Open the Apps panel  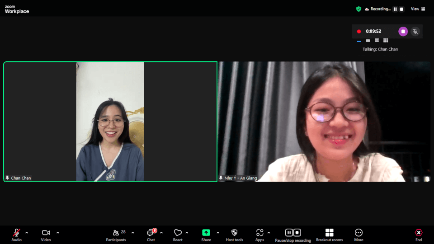coord(259,235)
